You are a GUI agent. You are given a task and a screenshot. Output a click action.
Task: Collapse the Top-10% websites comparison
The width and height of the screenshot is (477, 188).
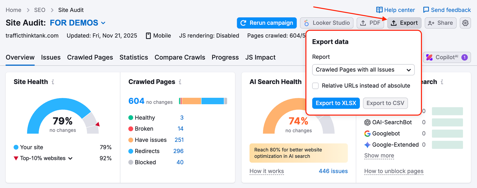coord(71,158)
